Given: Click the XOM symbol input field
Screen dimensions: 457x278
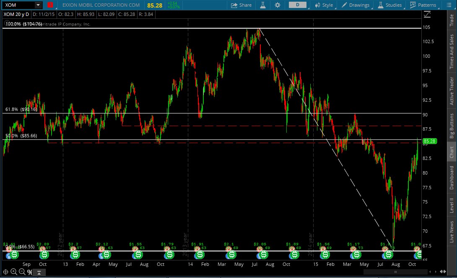Looking at the screenshot, I should pos(18,5).
